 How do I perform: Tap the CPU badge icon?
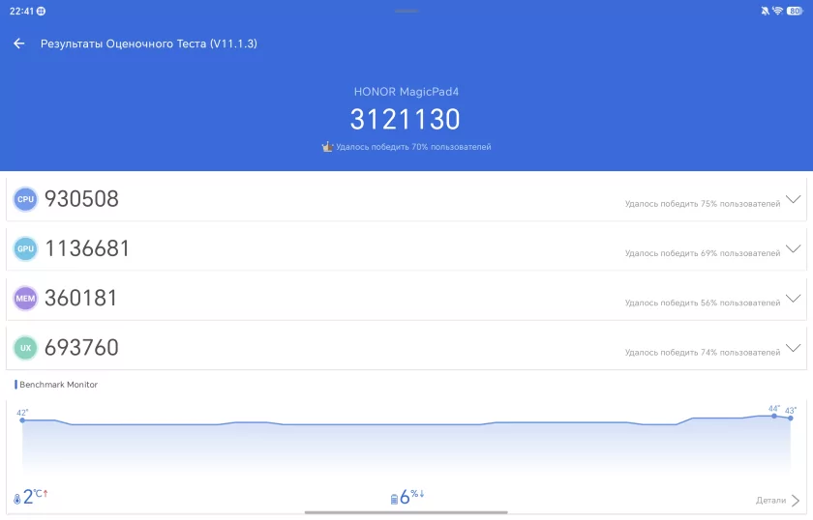tap(25, 199)
